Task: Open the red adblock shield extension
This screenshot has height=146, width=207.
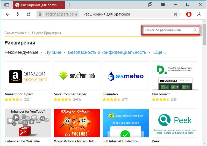Action: coord(189,14)
